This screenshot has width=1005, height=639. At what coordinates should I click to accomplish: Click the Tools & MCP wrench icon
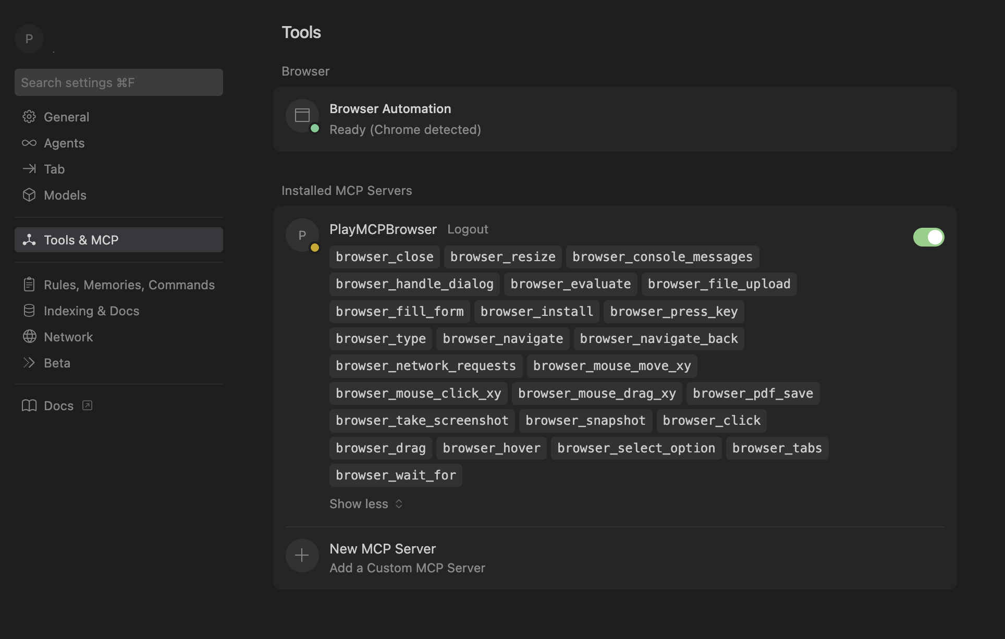30,239
